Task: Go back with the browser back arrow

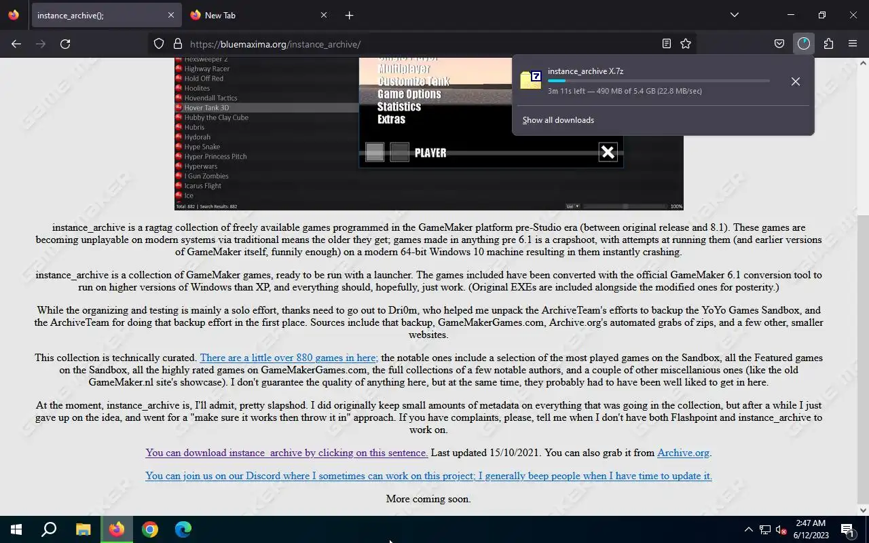Action: click(x=16, y=43)
